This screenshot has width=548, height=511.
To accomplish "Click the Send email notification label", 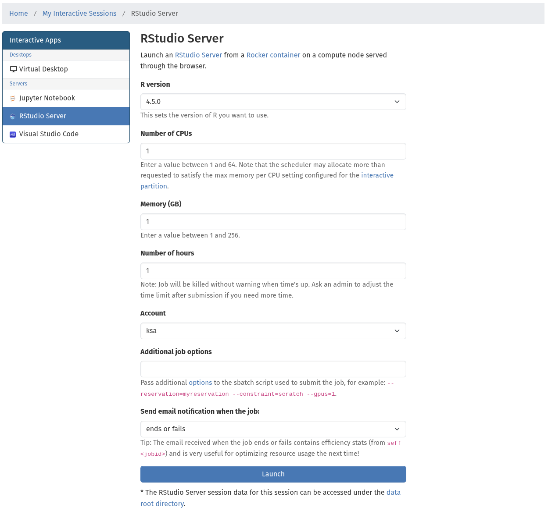I will [x=200, y=412].
